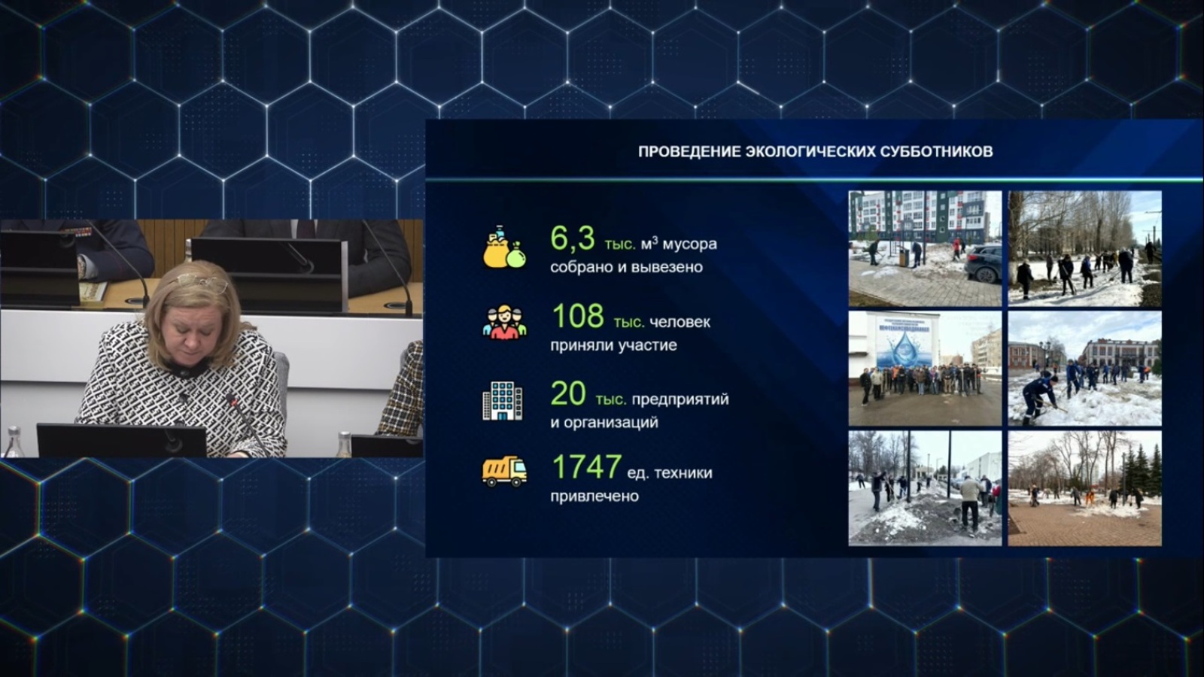
Task: Open the bottom-left photo of people shoveling
Action: click(925, 487)
